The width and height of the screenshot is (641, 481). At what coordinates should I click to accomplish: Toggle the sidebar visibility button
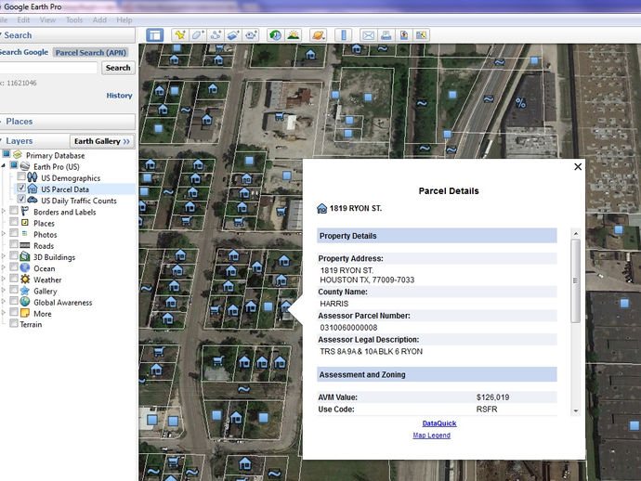(155, 35)
